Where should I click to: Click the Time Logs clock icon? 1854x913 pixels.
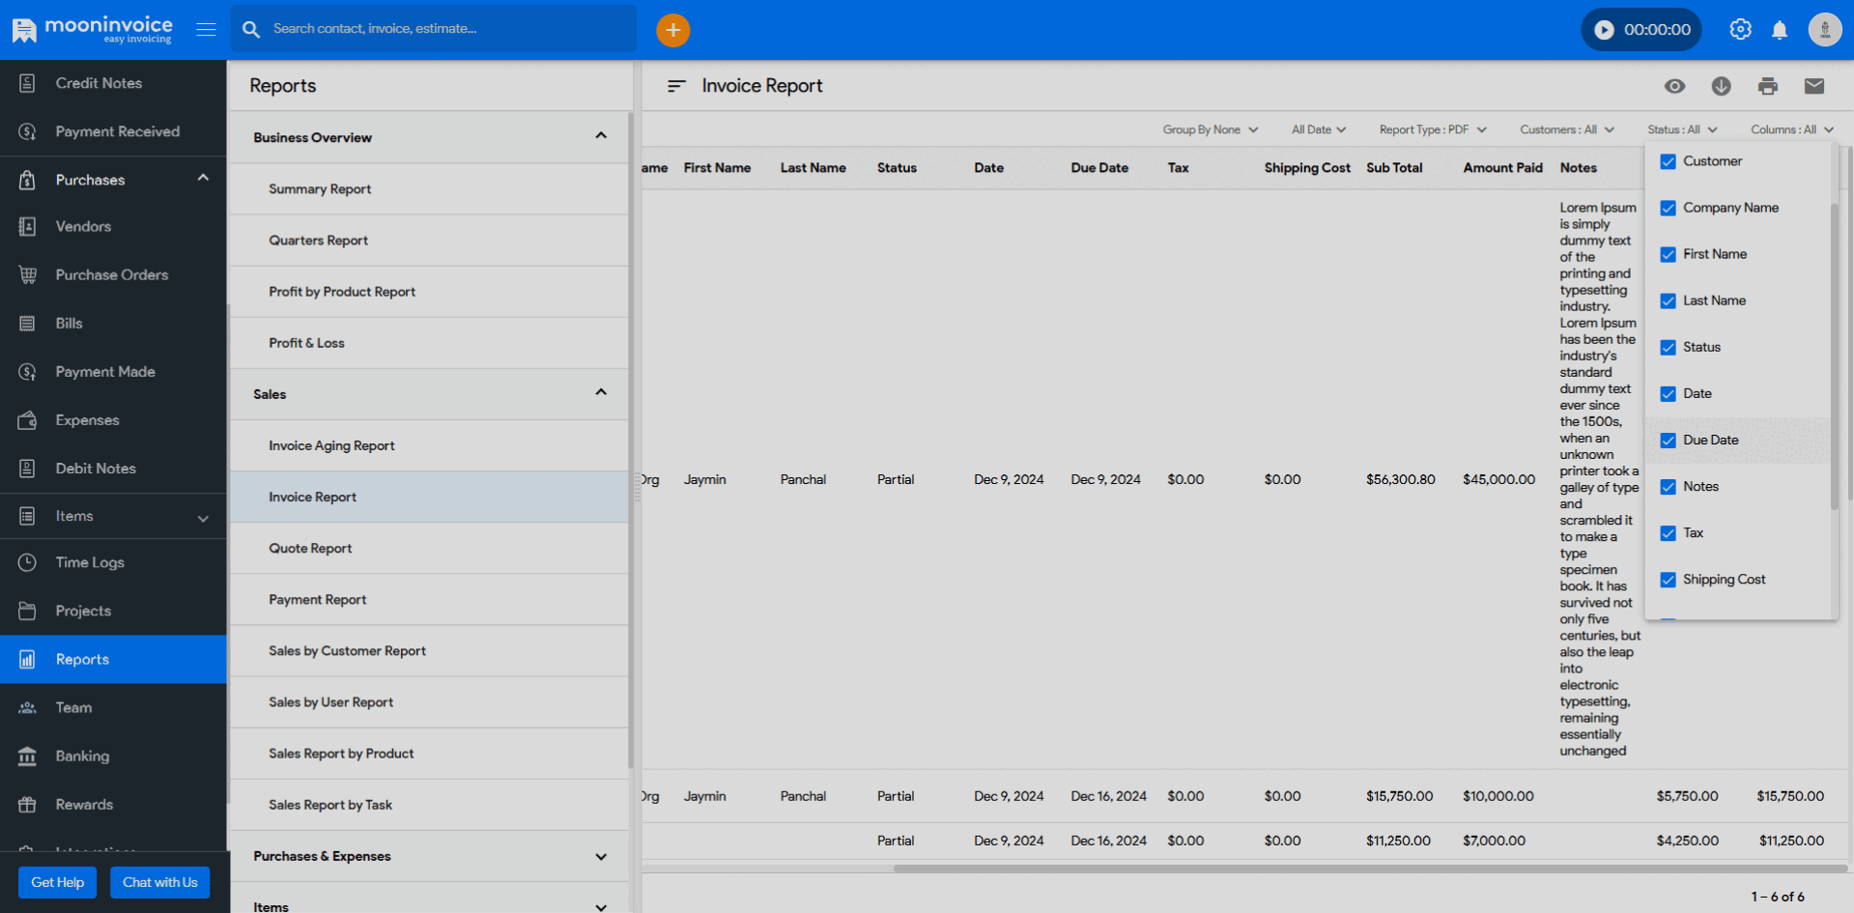click(27, 562)
